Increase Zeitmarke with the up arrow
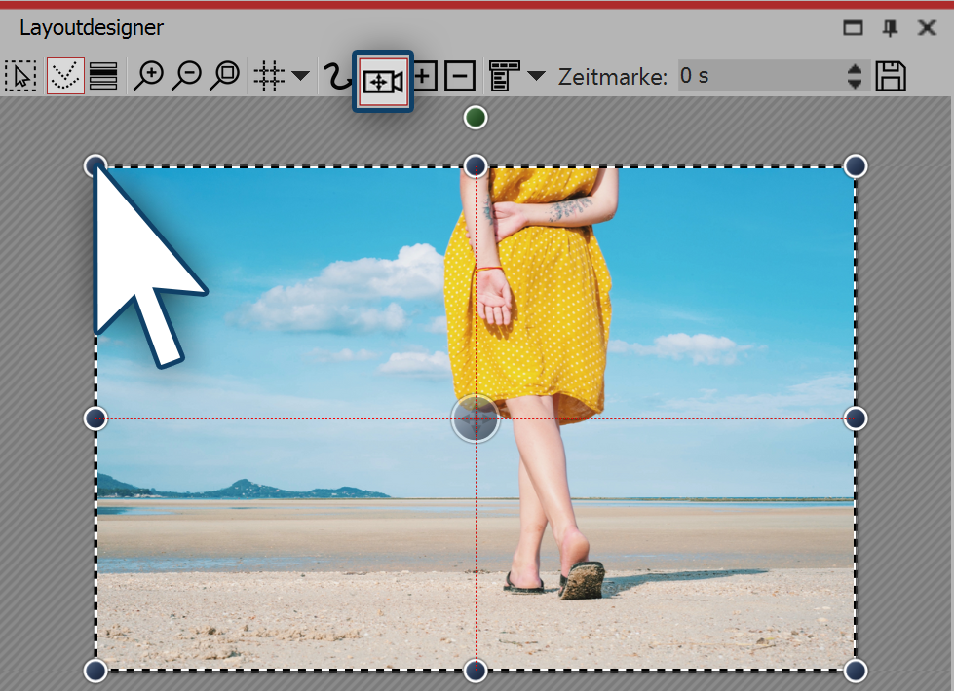The image size is (954, 691). click(x=855, y=69)
